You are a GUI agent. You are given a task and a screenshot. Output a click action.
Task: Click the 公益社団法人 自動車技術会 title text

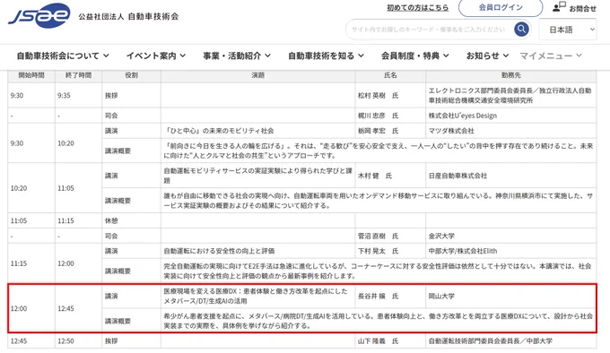point(128,16)
